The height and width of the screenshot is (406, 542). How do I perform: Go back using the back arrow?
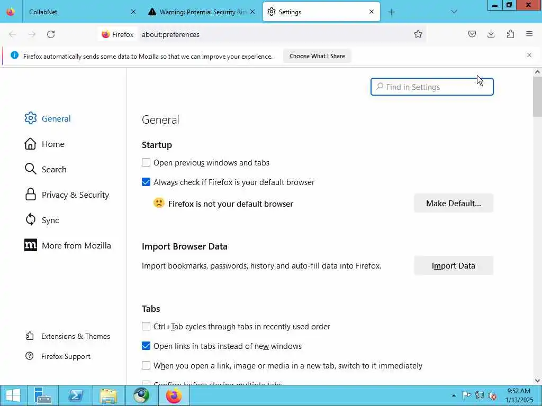click(13, 34)
